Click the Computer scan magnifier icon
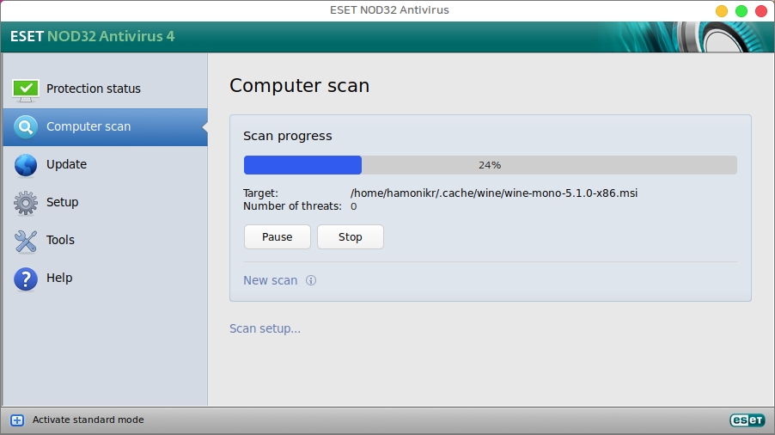775x435 pixels. click(26, 127)
